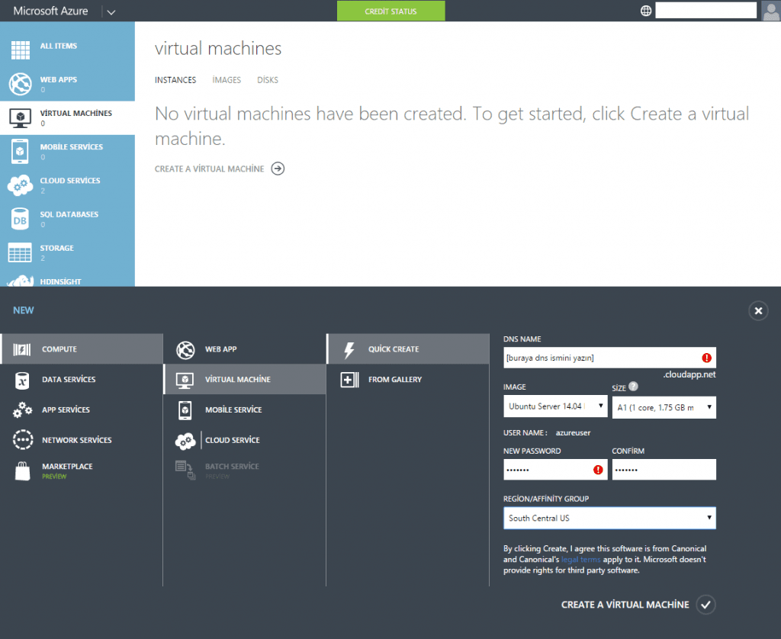Choose Data Services in New menu

coord(69,379)
